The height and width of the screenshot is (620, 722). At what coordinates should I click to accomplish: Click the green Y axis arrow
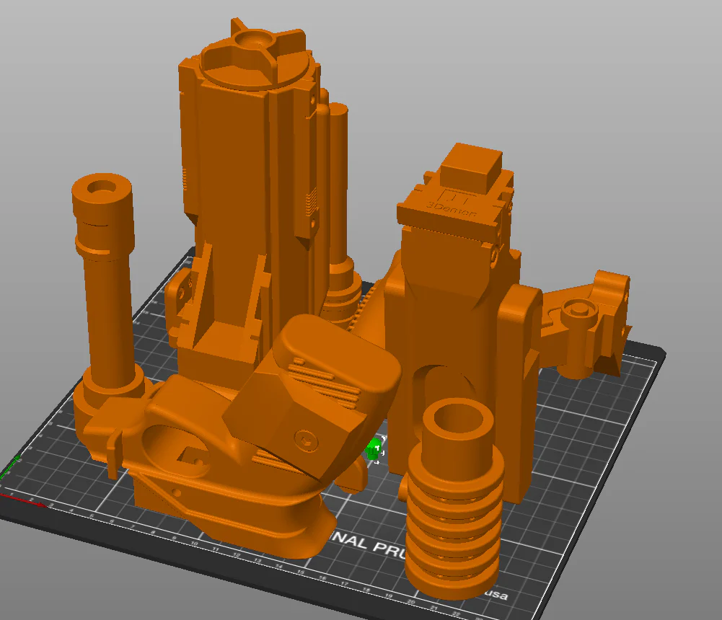pyautogui.click(x=9, y=466)
